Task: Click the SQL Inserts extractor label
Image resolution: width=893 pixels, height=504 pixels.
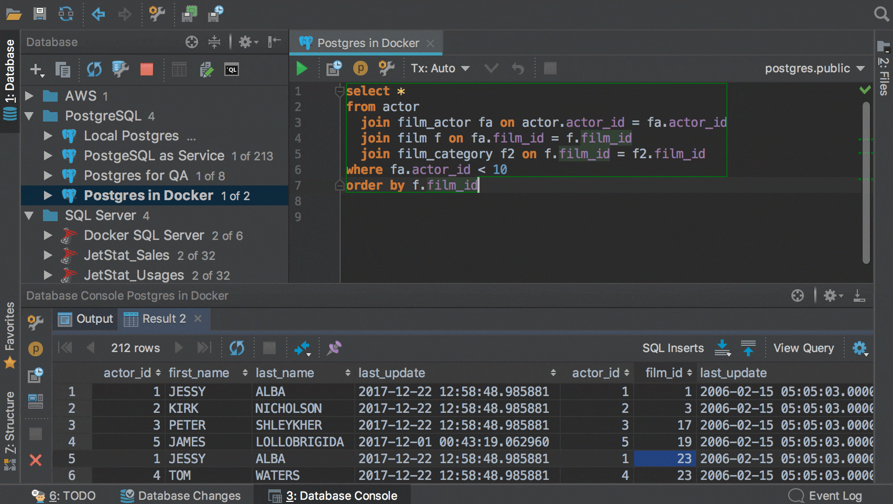Action: tap(673, 348)
